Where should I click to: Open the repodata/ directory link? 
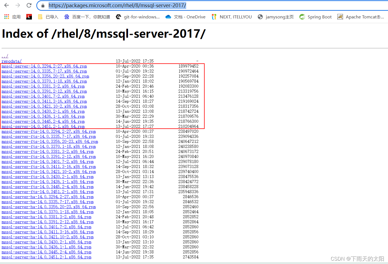tap(11, 61)
